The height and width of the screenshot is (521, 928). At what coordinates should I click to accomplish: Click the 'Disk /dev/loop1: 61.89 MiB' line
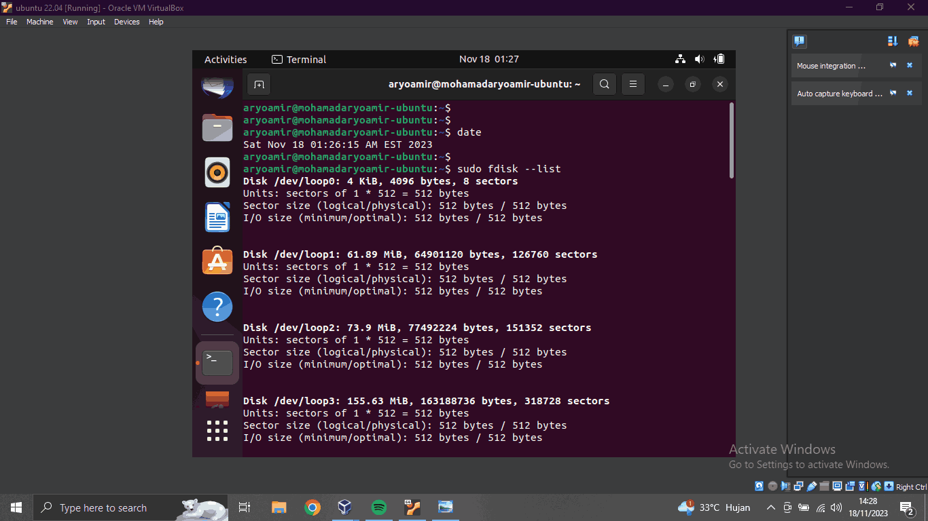pos(420,254)
